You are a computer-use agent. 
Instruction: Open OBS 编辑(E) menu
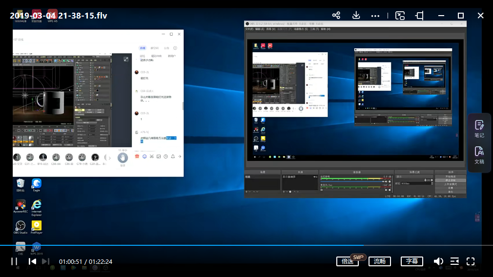[260, 29]
